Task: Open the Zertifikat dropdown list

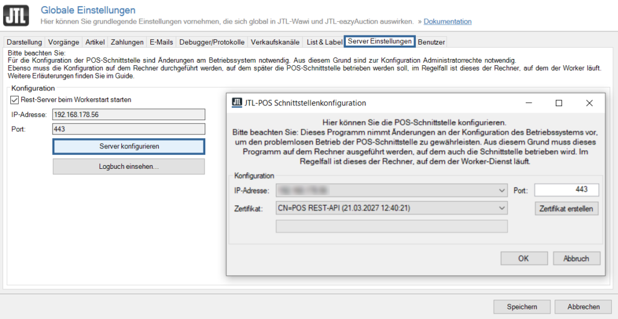Action: click(502, 208)
